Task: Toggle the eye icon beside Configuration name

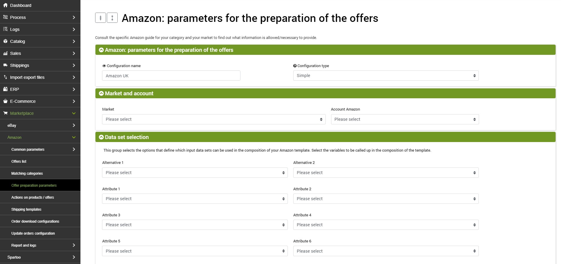Action: coord(104,66)
